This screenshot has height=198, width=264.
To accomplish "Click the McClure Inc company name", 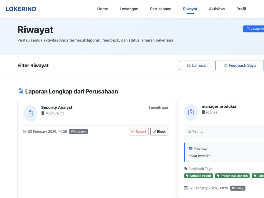I will tap(55, 113).
